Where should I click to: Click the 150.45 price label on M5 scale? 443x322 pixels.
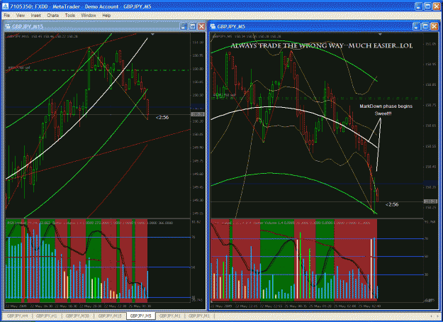coord(430,167)
